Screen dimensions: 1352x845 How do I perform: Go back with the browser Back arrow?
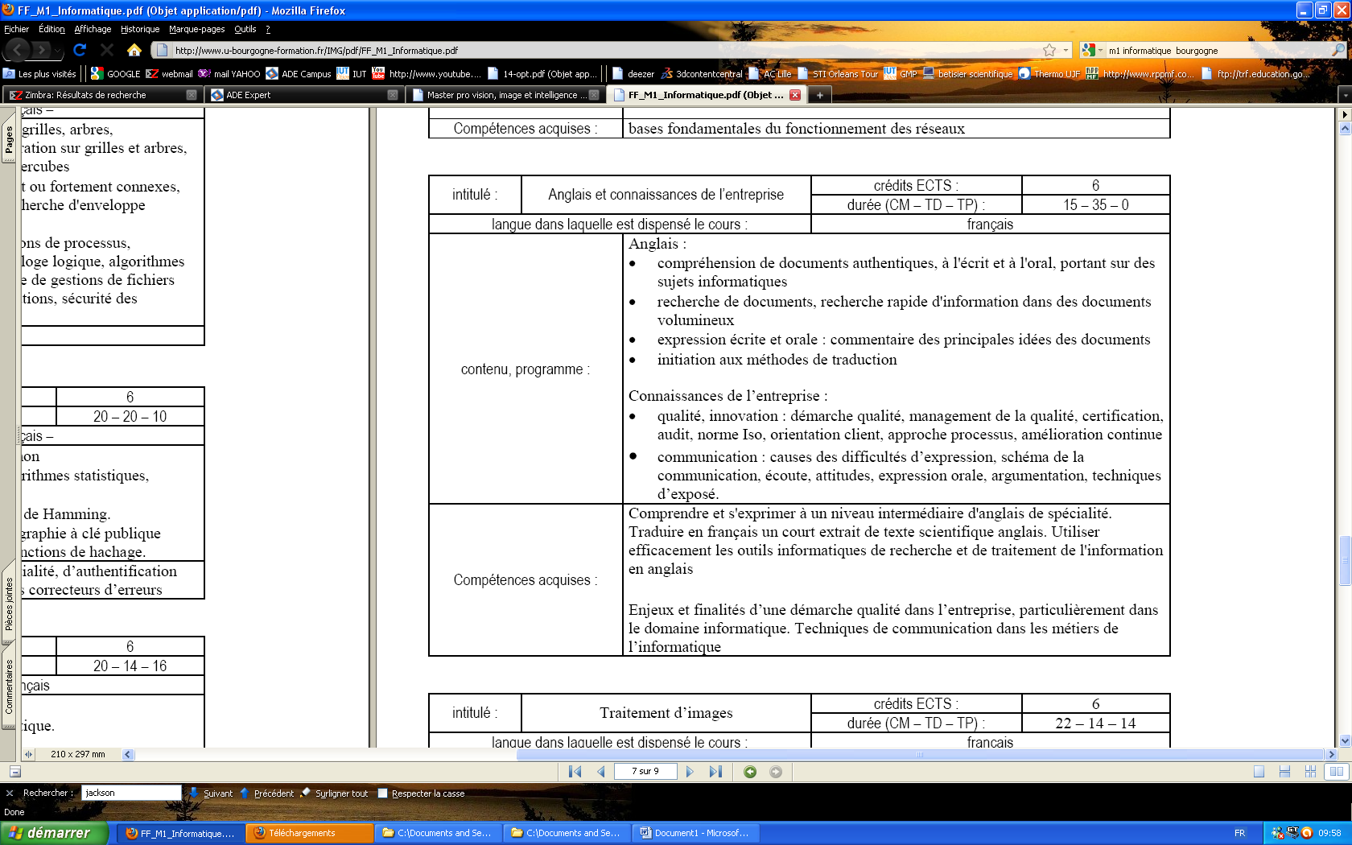[x=17, y=50]
